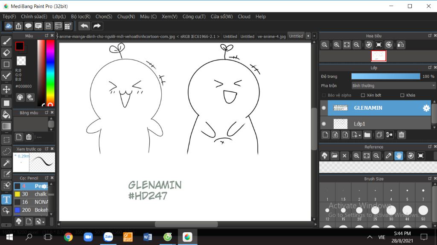Activate hand tool in Reference panel
Screen dimensions: 437x245
(x=399, y=156)
